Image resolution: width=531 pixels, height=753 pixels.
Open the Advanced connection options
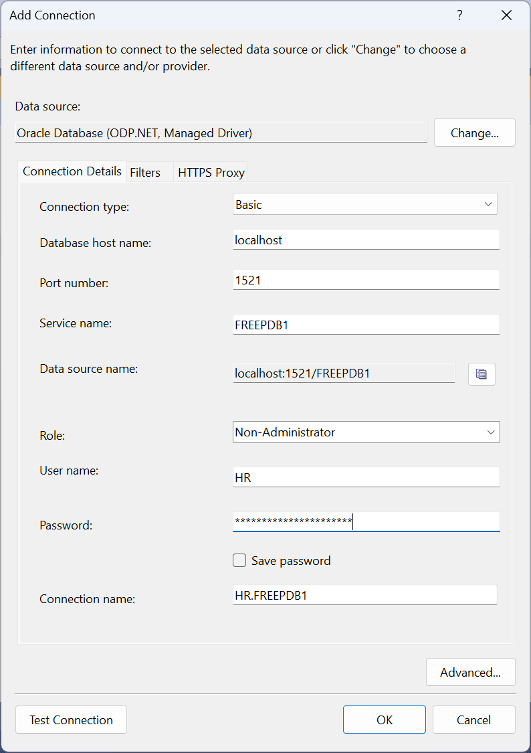click(x=471, y=672)
